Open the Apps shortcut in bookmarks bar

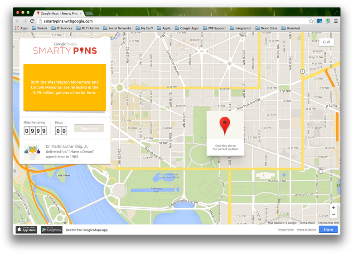(x=21, y=28)
